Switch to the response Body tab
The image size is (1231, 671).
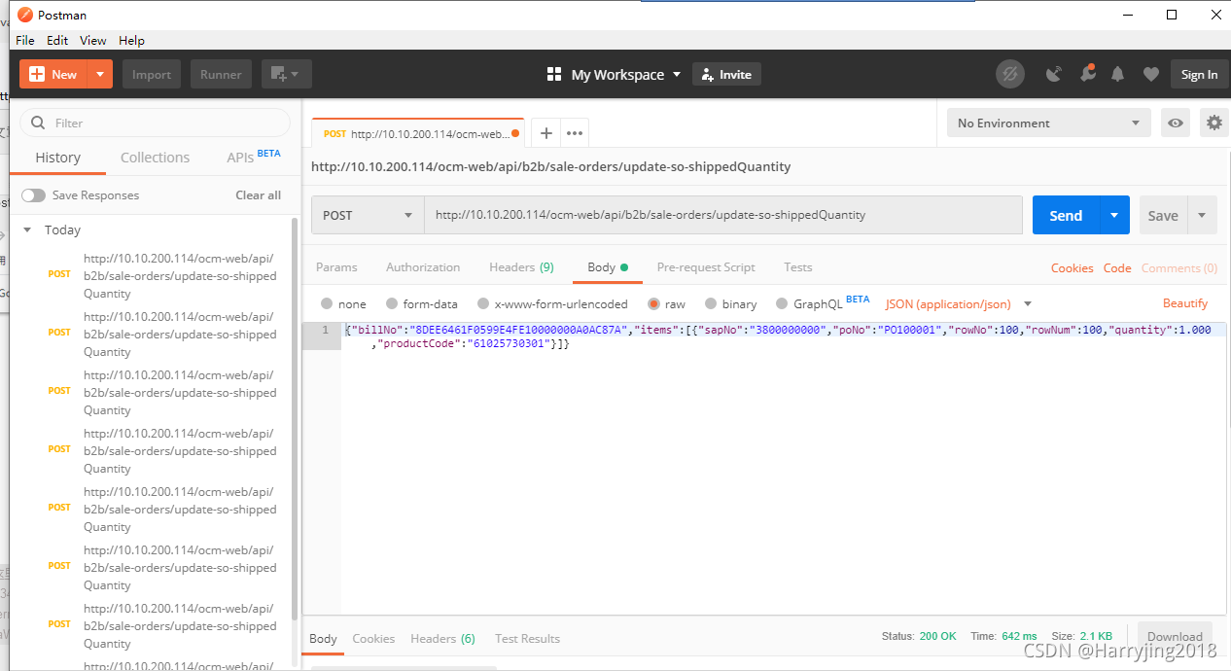(323, 638)
